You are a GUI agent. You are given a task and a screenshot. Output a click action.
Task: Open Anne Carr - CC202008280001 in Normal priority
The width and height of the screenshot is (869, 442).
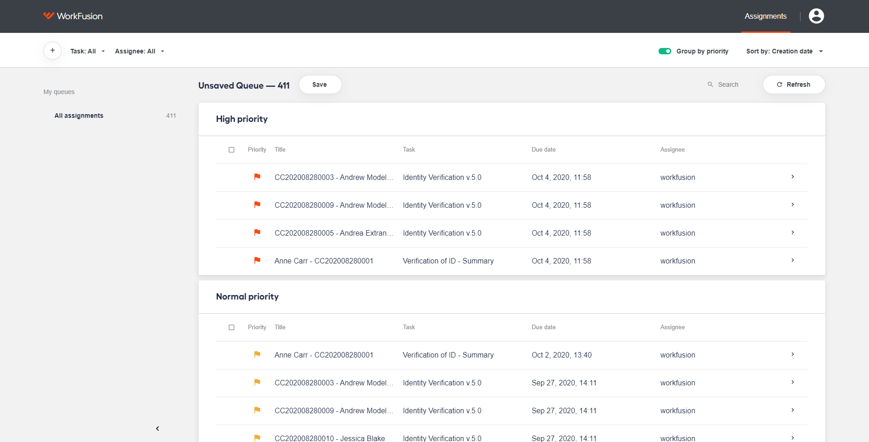324,355
